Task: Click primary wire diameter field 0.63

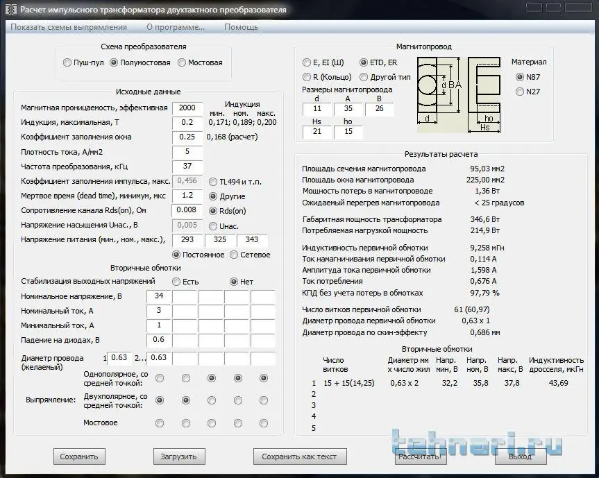Action: pos(119,358)
